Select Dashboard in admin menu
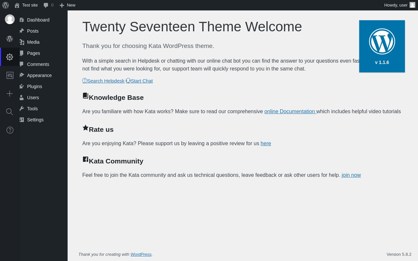Screen dimensions: 418x261 [38, 20]
